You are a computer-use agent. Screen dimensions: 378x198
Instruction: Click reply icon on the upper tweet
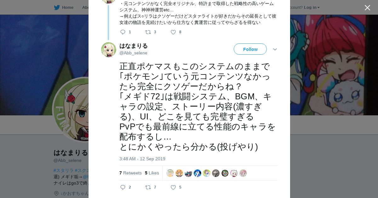123,32
